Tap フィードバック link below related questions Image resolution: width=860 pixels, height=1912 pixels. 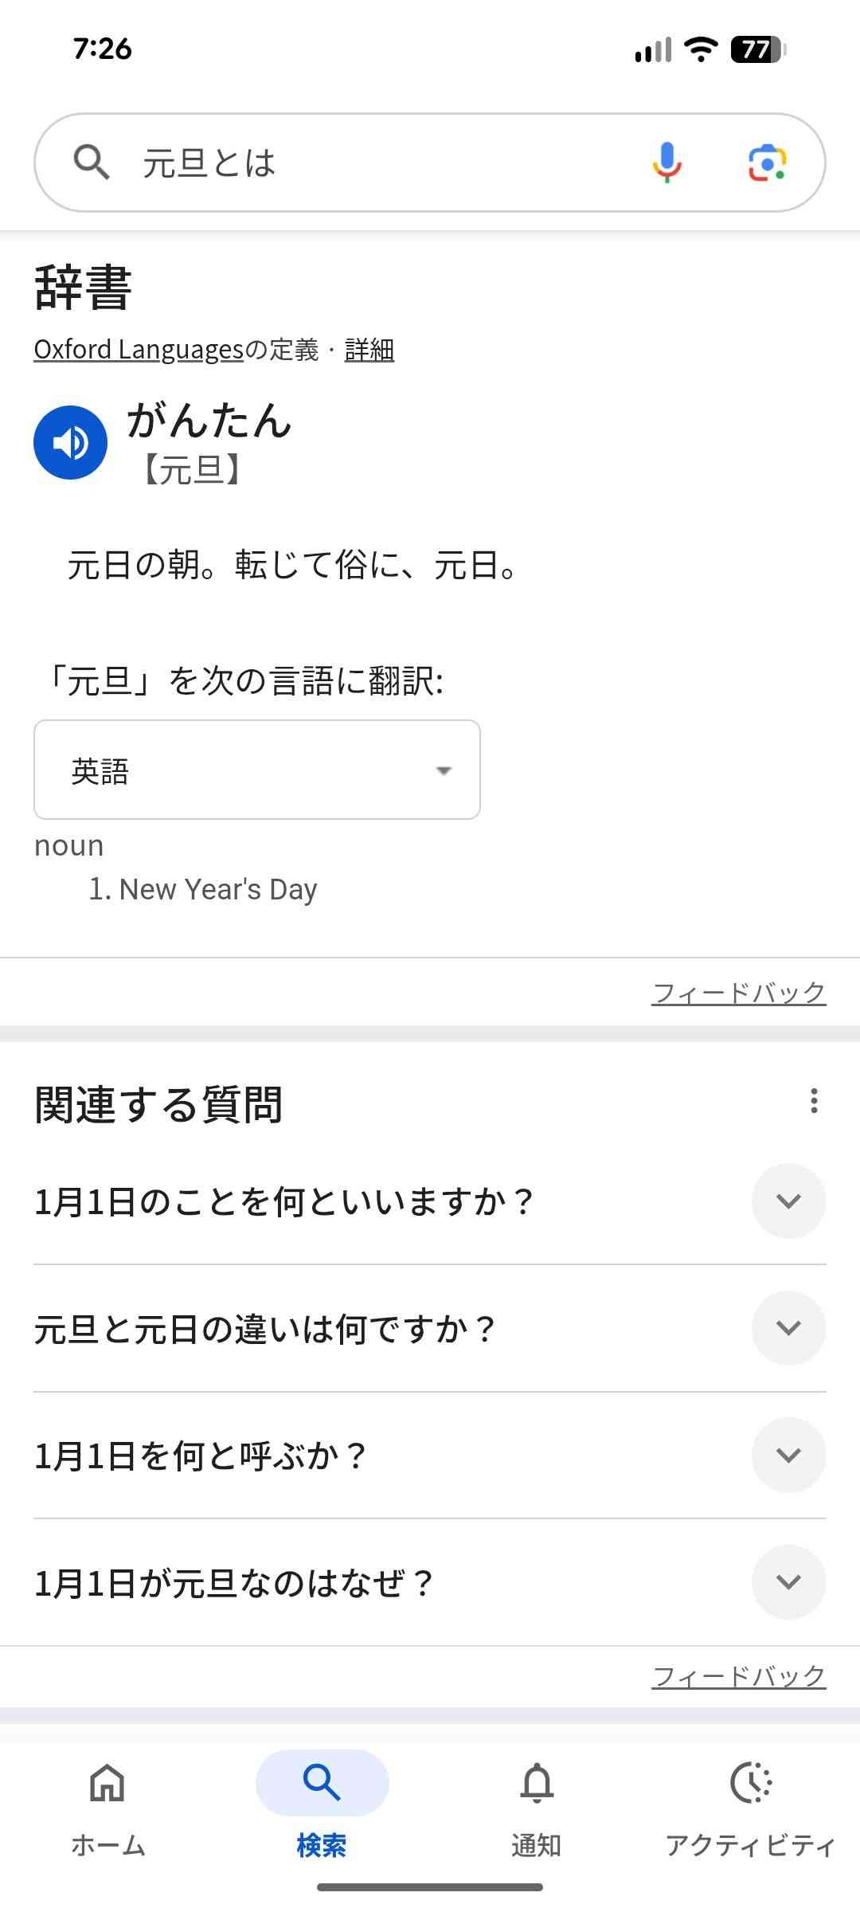pyautogui.click(x=738, y=1676)
